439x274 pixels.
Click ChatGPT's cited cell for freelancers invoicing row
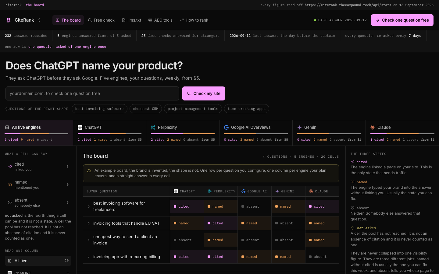tap(187, 206)
